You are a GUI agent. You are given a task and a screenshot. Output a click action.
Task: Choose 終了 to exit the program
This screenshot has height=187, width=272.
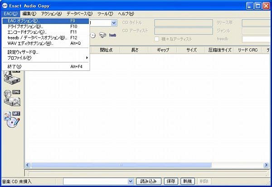tap(46, 66)
